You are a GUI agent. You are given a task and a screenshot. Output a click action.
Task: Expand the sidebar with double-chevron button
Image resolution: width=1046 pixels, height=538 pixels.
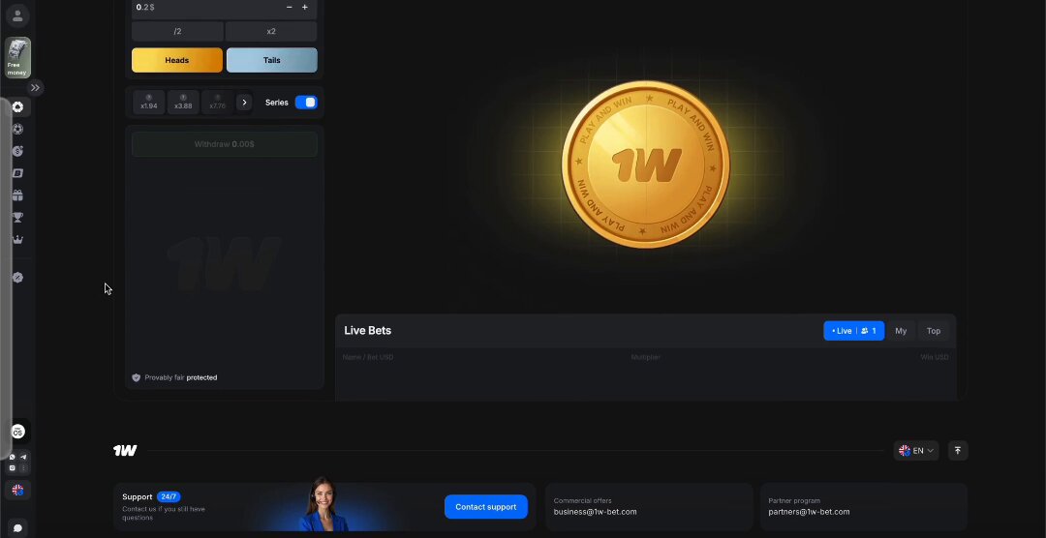click(36, 87)
